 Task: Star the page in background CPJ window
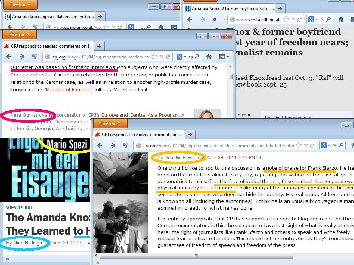pyautogui.click(x=154, y=57)
